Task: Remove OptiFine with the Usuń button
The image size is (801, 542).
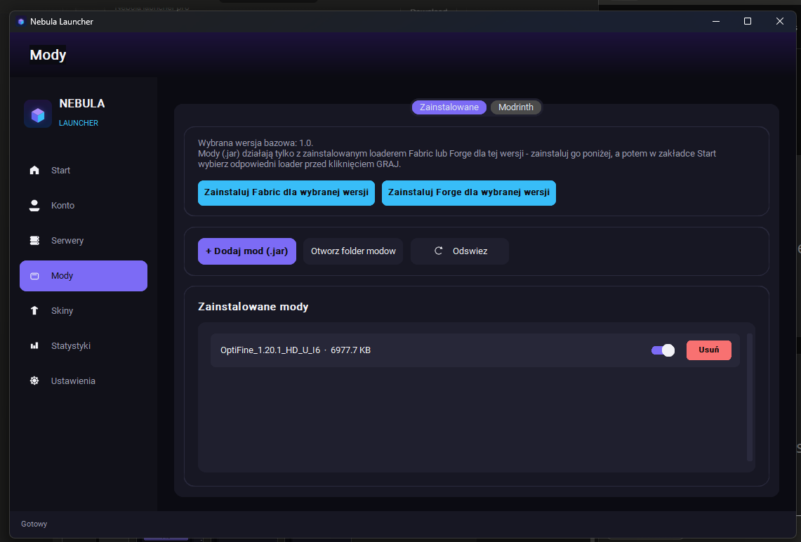Action: pyautogui.click(x=708, y=350)
